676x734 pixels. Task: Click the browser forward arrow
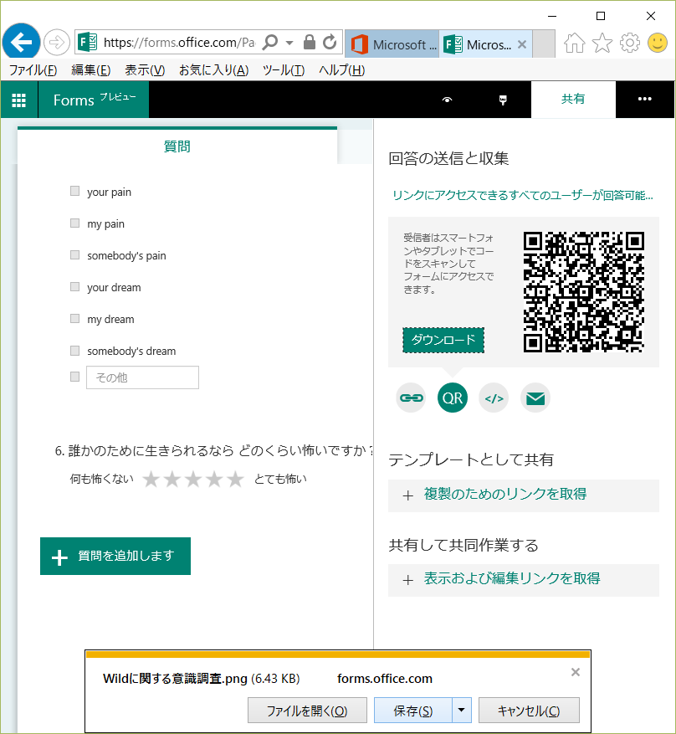point(57,43)
